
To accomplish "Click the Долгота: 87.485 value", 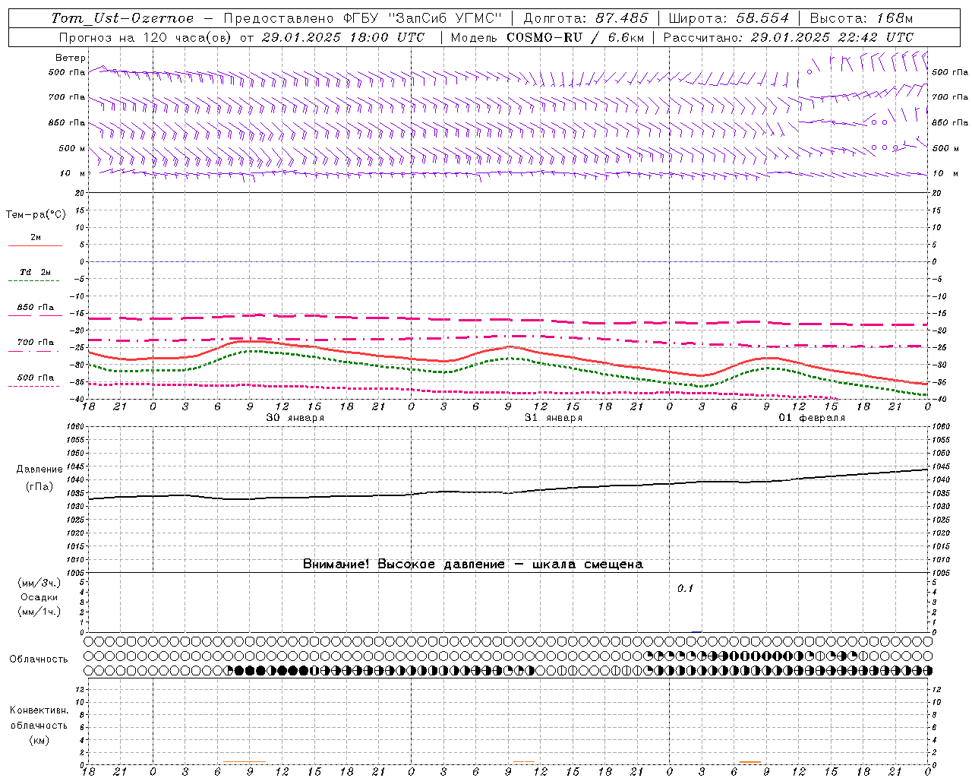I will pyautogui.click(x=586, y=18).
